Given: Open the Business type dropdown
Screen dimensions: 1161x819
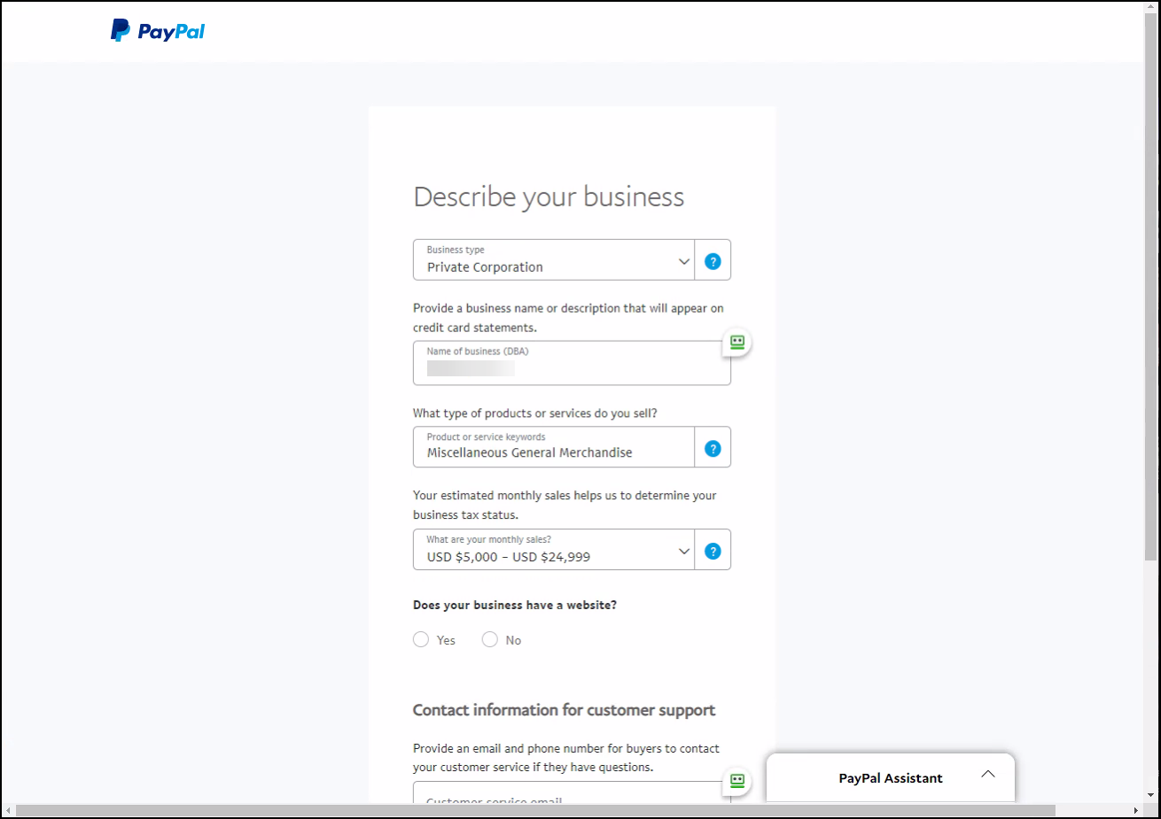Looking at the screenshot, I should [x=554, y=259].
